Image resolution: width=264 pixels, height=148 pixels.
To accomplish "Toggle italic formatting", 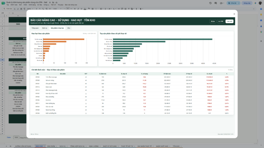I will point(78,9).
